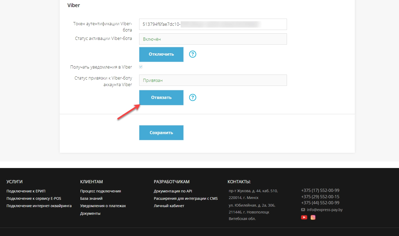
Task: Click the label Статус привязки к Viber-боту аккаунта Viber
Action: 103,81
